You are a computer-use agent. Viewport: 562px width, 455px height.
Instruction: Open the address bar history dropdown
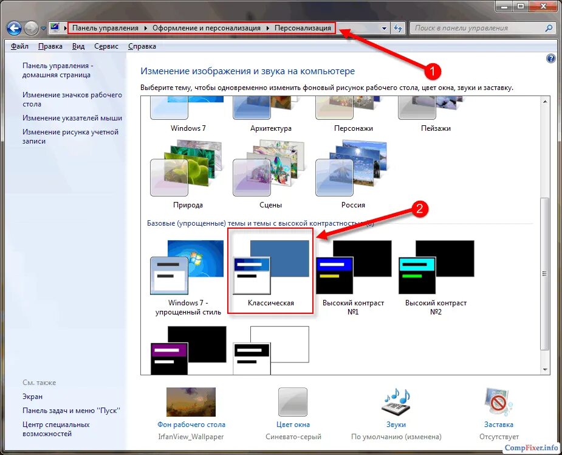(x=384, y=28)
